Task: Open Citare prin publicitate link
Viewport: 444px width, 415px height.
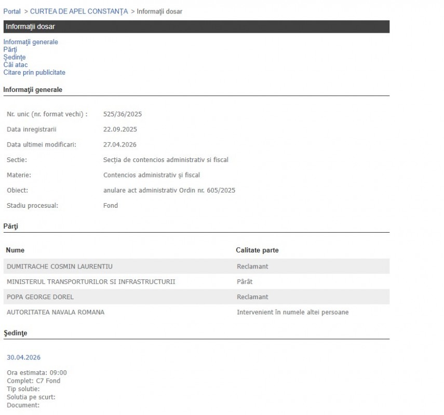Action: tap(34, 73)
